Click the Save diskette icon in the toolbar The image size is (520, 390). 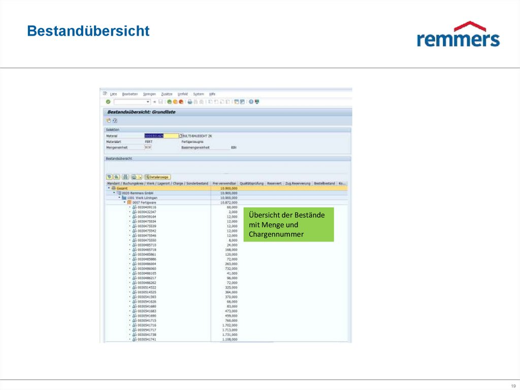pyautogui.click(x=160, y=102)
